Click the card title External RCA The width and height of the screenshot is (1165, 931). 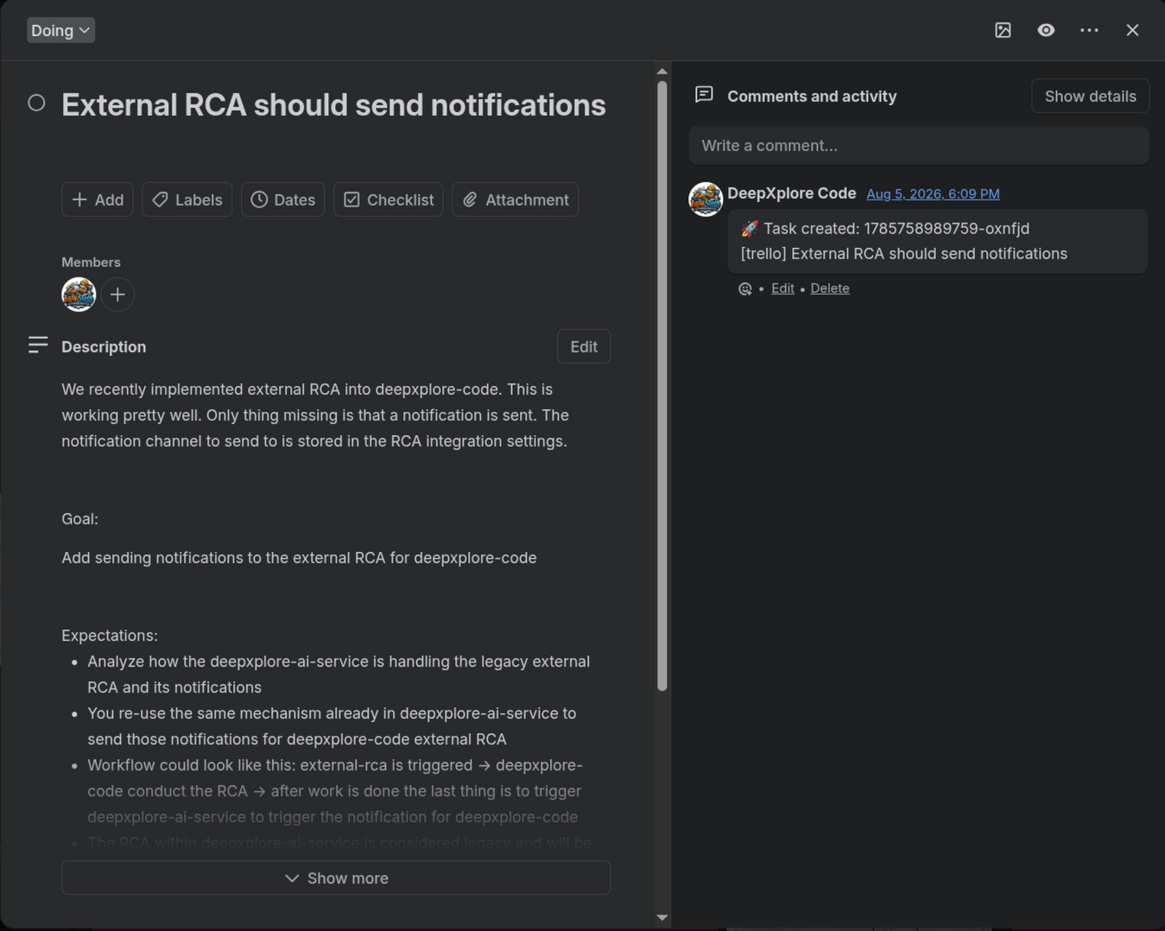point(333,105)
